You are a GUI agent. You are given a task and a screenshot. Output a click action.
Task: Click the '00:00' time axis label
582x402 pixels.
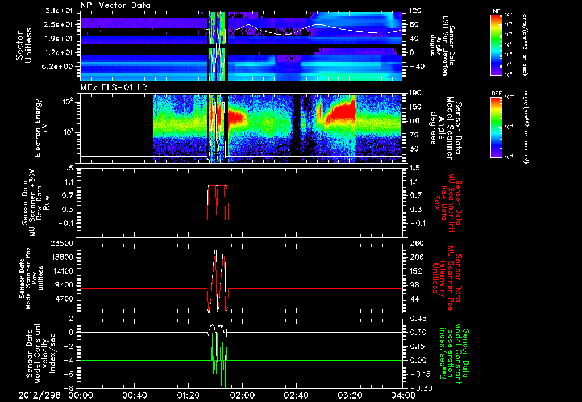click(x=81, y=395)
